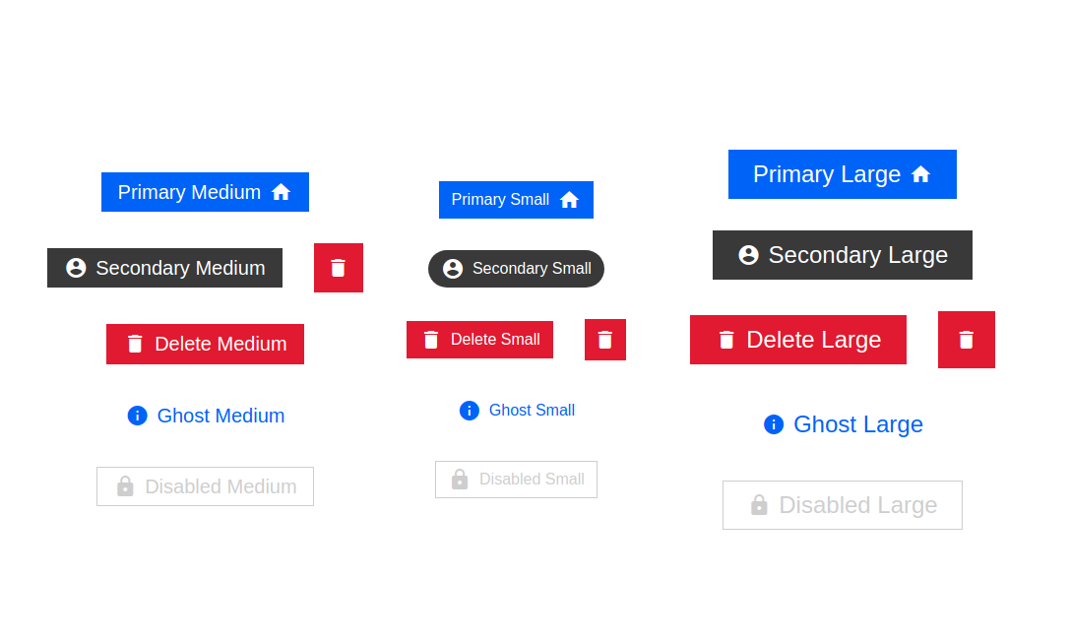Click the standalone trash icon beside Secondary Medium
The image size is (1070, 644).
(339, 268)
